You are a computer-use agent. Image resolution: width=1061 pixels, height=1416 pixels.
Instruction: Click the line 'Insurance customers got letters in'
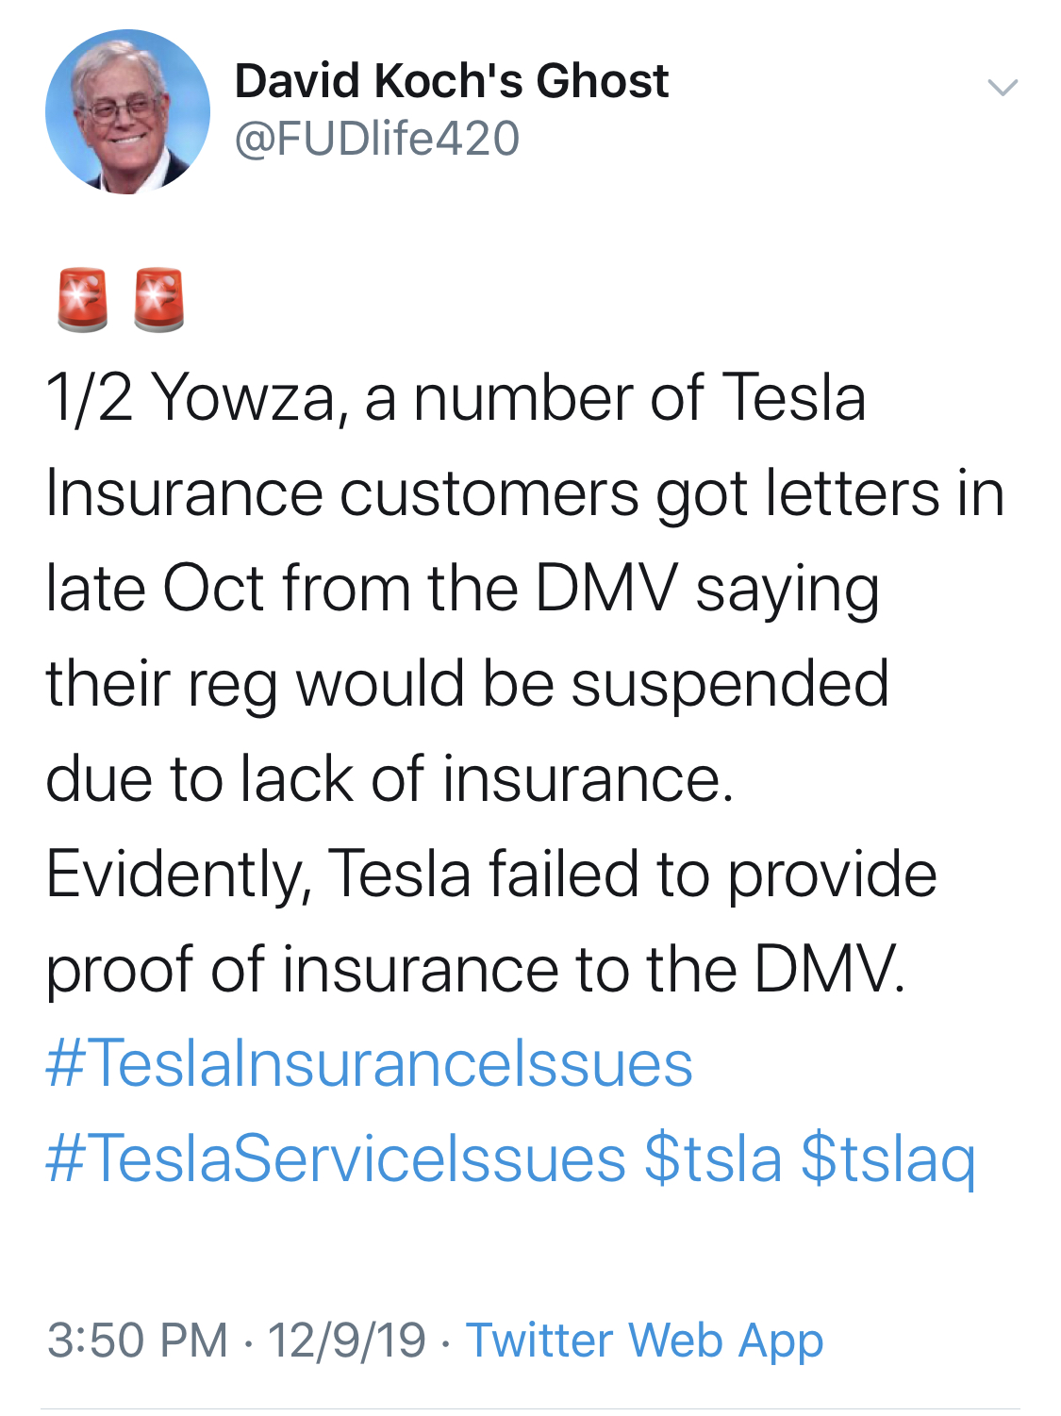[x=525, y=494]
